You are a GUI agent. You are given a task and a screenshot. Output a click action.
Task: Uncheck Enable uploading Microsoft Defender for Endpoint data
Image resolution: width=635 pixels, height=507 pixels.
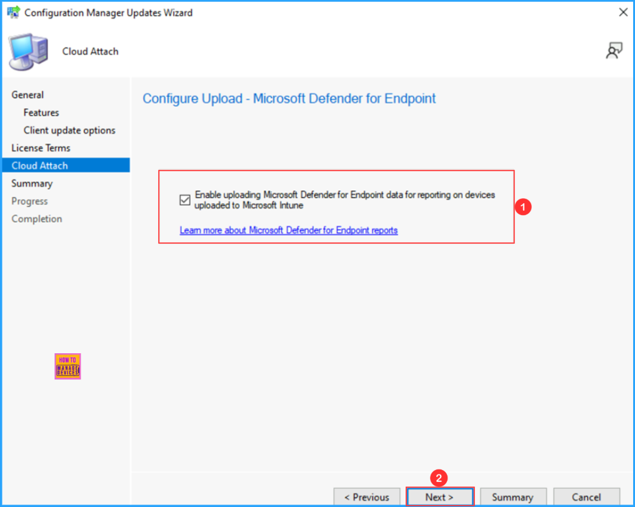click(x=184, y=200)
